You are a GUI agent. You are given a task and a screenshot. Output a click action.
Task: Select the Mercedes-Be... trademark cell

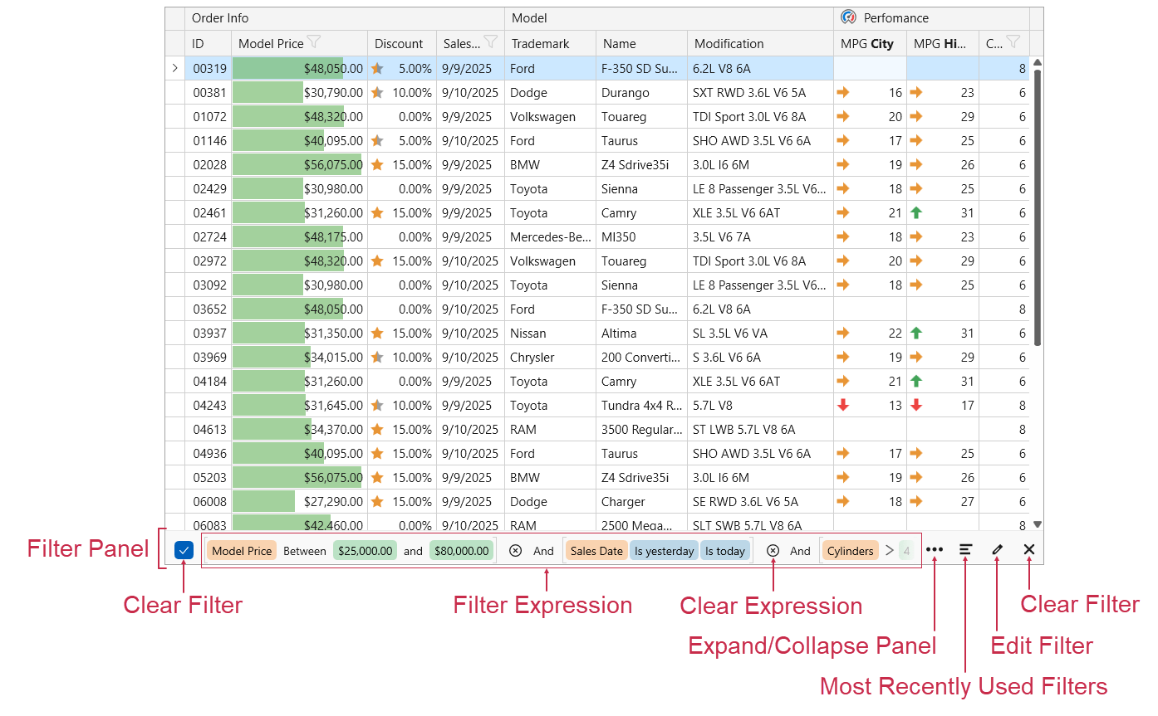click(550, 236)
